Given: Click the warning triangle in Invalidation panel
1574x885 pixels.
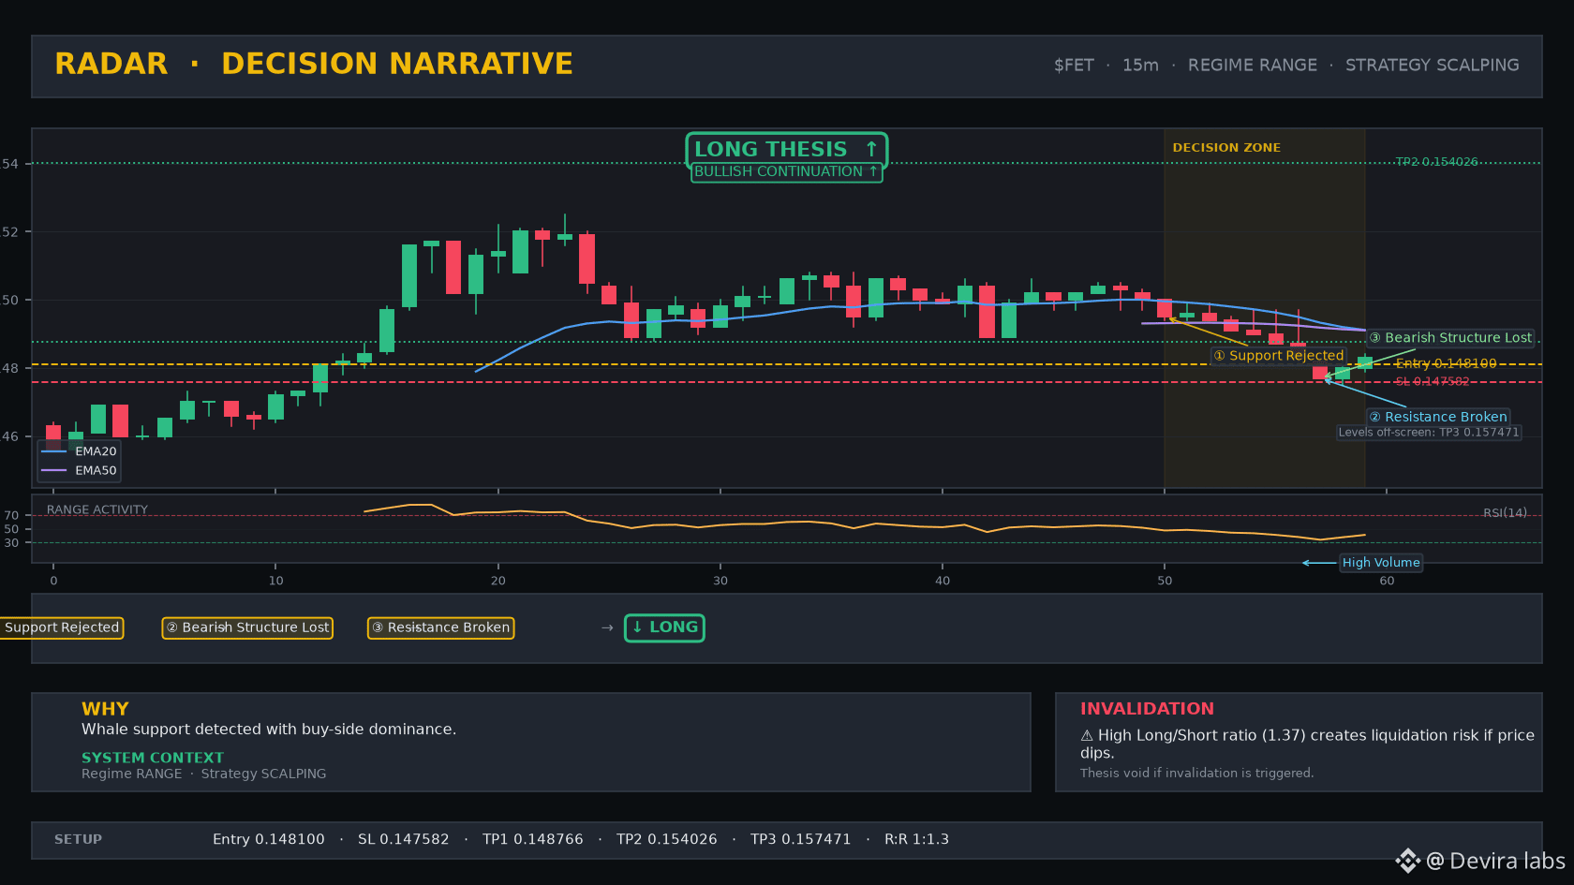Looking at the screenshot, I should (1087, 736).
